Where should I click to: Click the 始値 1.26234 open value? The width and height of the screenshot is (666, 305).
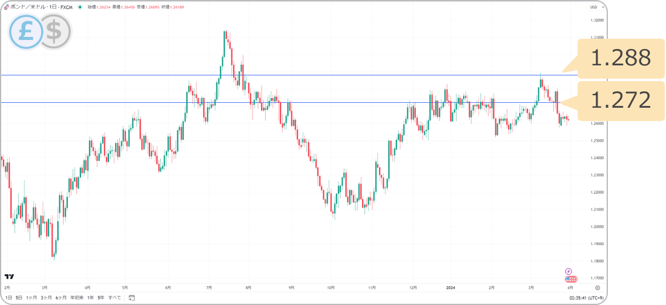pos(97,7)
